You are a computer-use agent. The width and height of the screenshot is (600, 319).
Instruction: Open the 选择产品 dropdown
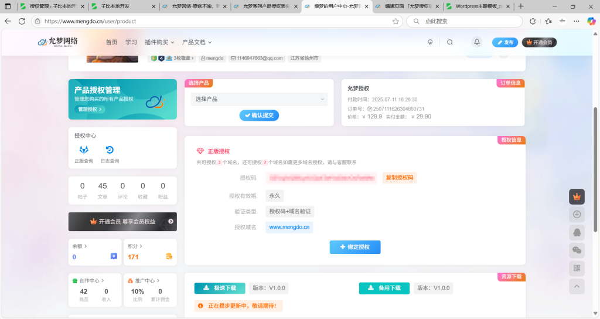(x=259, y=99)
